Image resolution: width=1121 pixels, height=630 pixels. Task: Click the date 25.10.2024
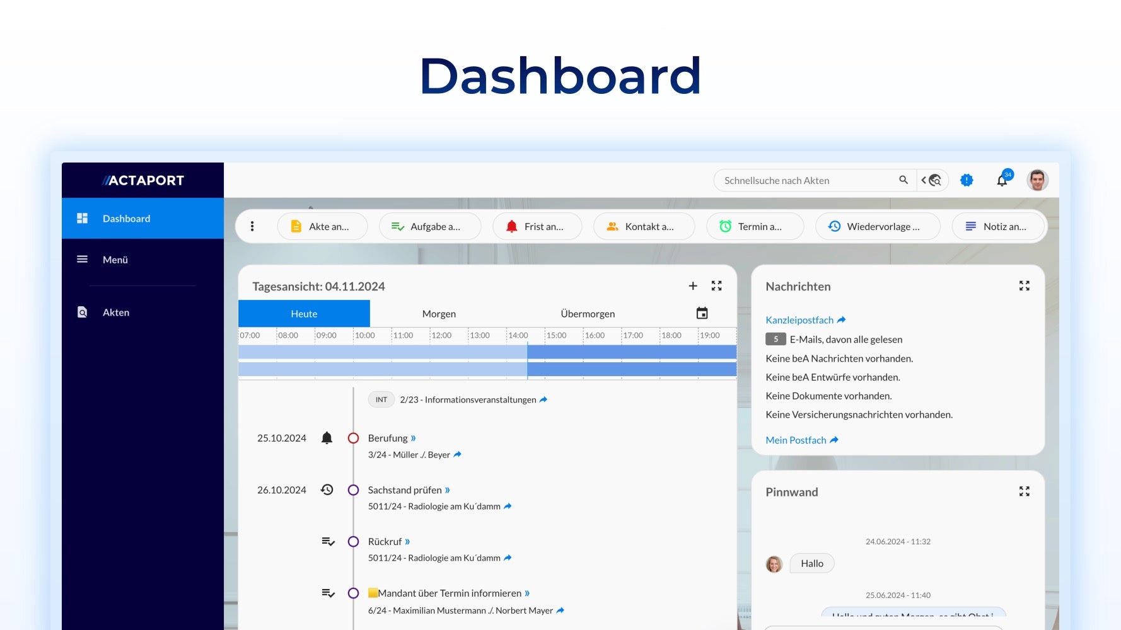point(282,438)
